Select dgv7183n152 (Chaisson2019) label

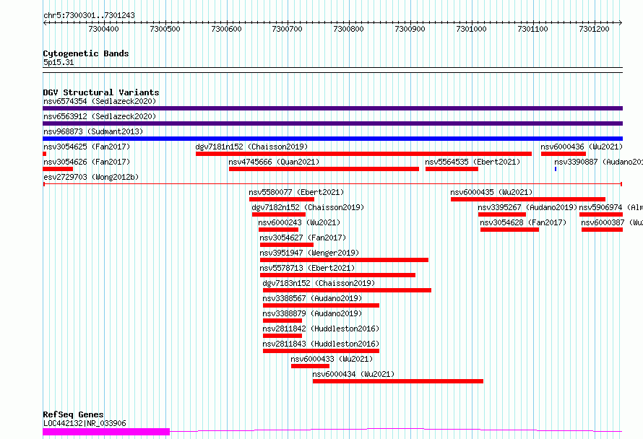(x=319, y=283)
